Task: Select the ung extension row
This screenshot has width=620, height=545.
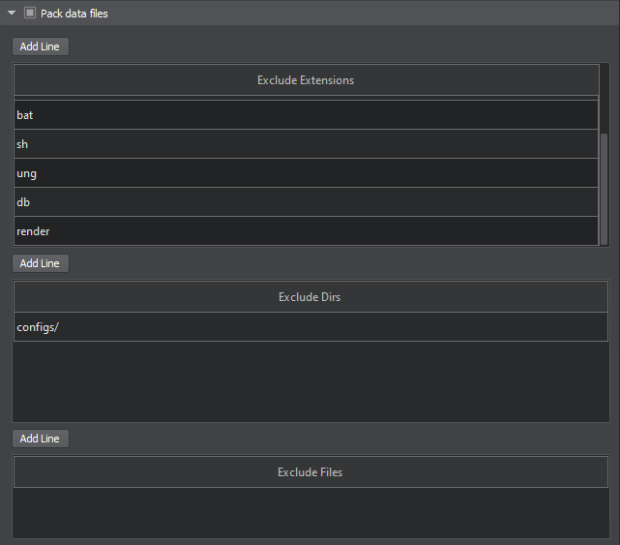Action: (x=306, y=173)
